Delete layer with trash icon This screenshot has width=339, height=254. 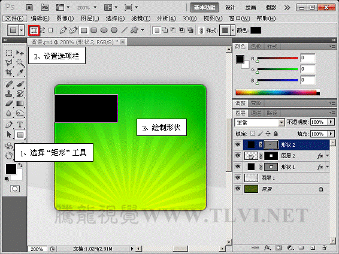(323, 247)
